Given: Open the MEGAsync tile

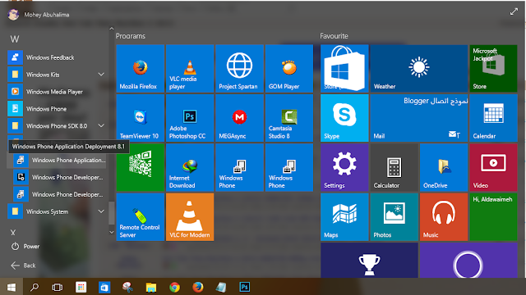Looking at the screenshot, I should pyautogui.click(x=239, y=118).
